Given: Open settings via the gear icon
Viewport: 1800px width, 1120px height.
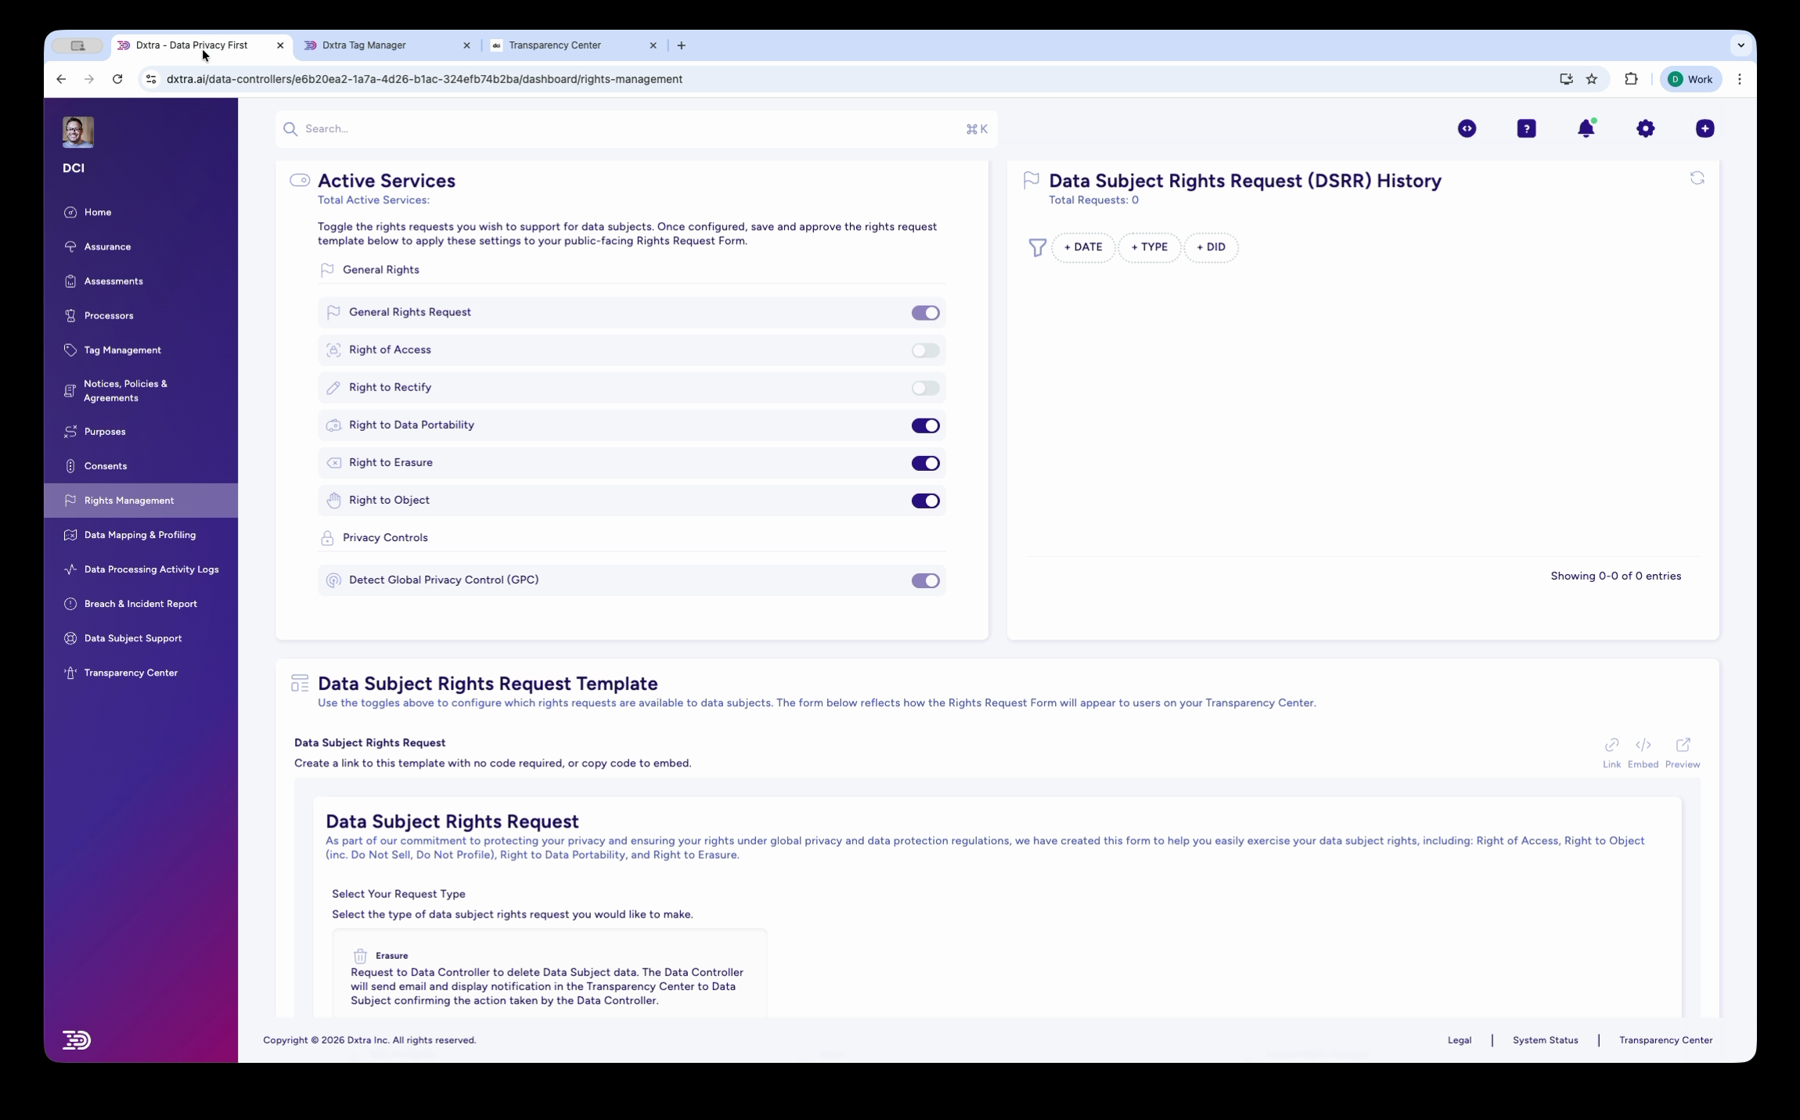Looking at the screenshot, I should [x=1646, y=128].
